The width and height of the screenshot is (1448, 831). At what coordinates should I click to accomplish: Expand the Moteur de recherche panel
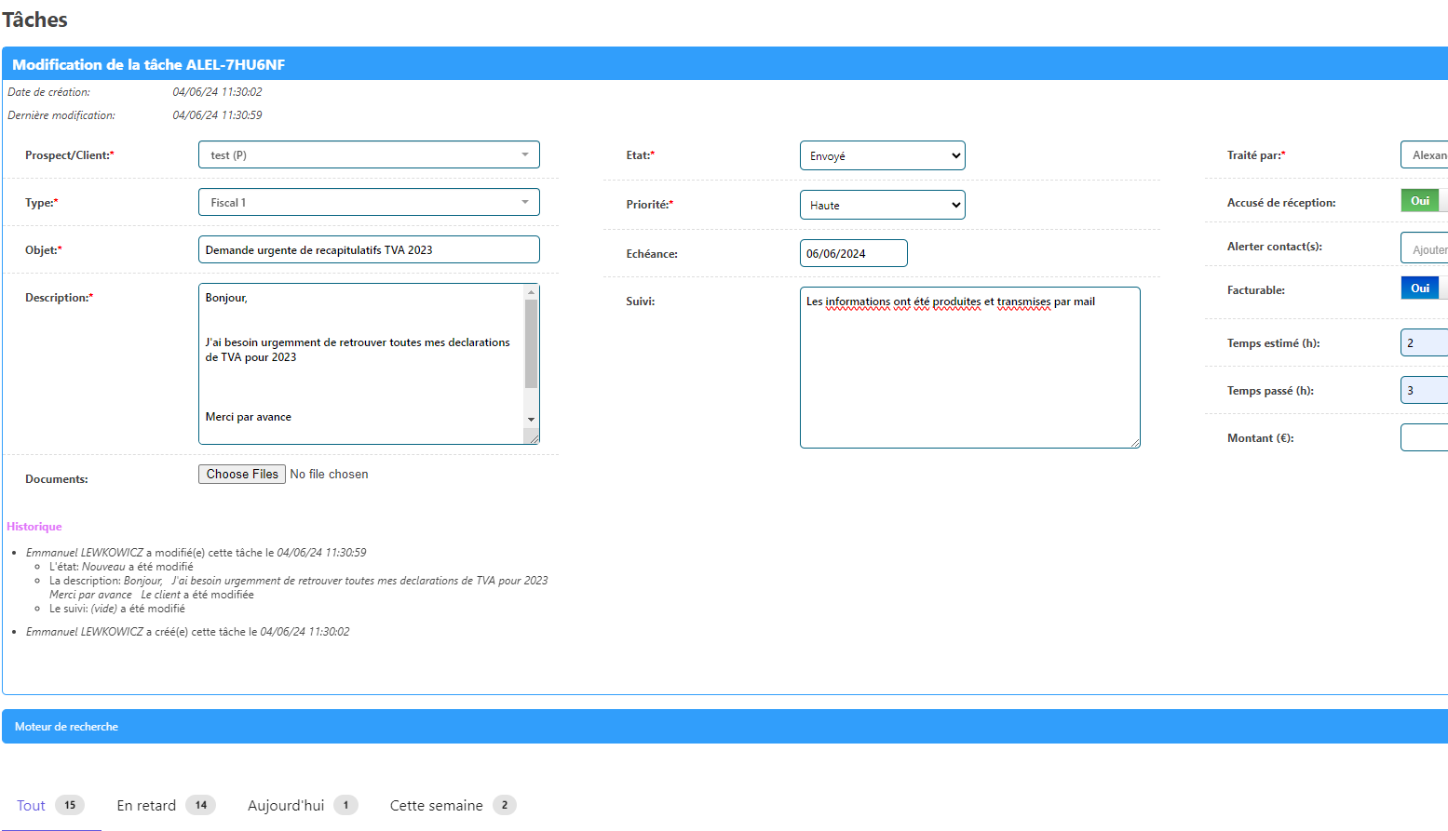coord(67,727)
